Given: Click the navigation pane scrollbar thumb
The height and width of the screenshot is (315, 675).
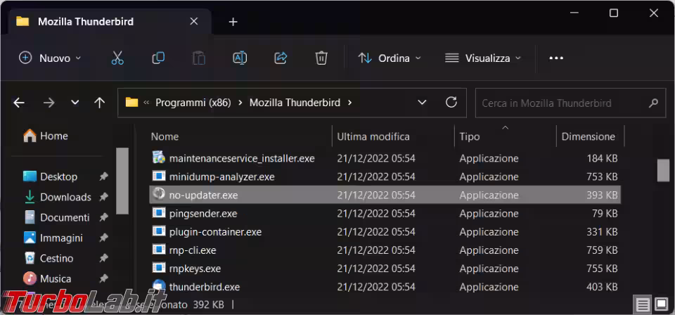Looking at the screenshot, I should (122, 181).
